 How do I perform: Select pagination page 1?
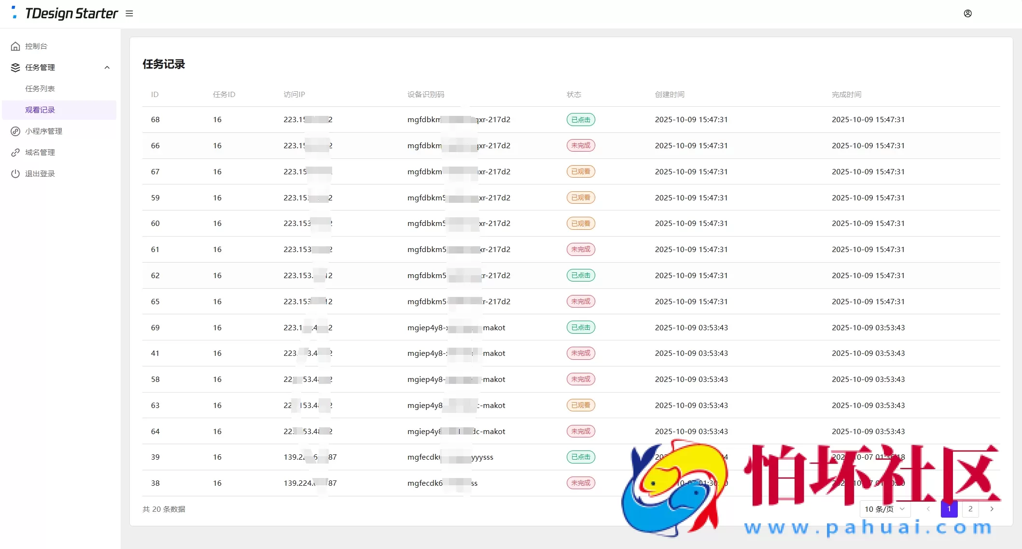[x=949, y=509]
